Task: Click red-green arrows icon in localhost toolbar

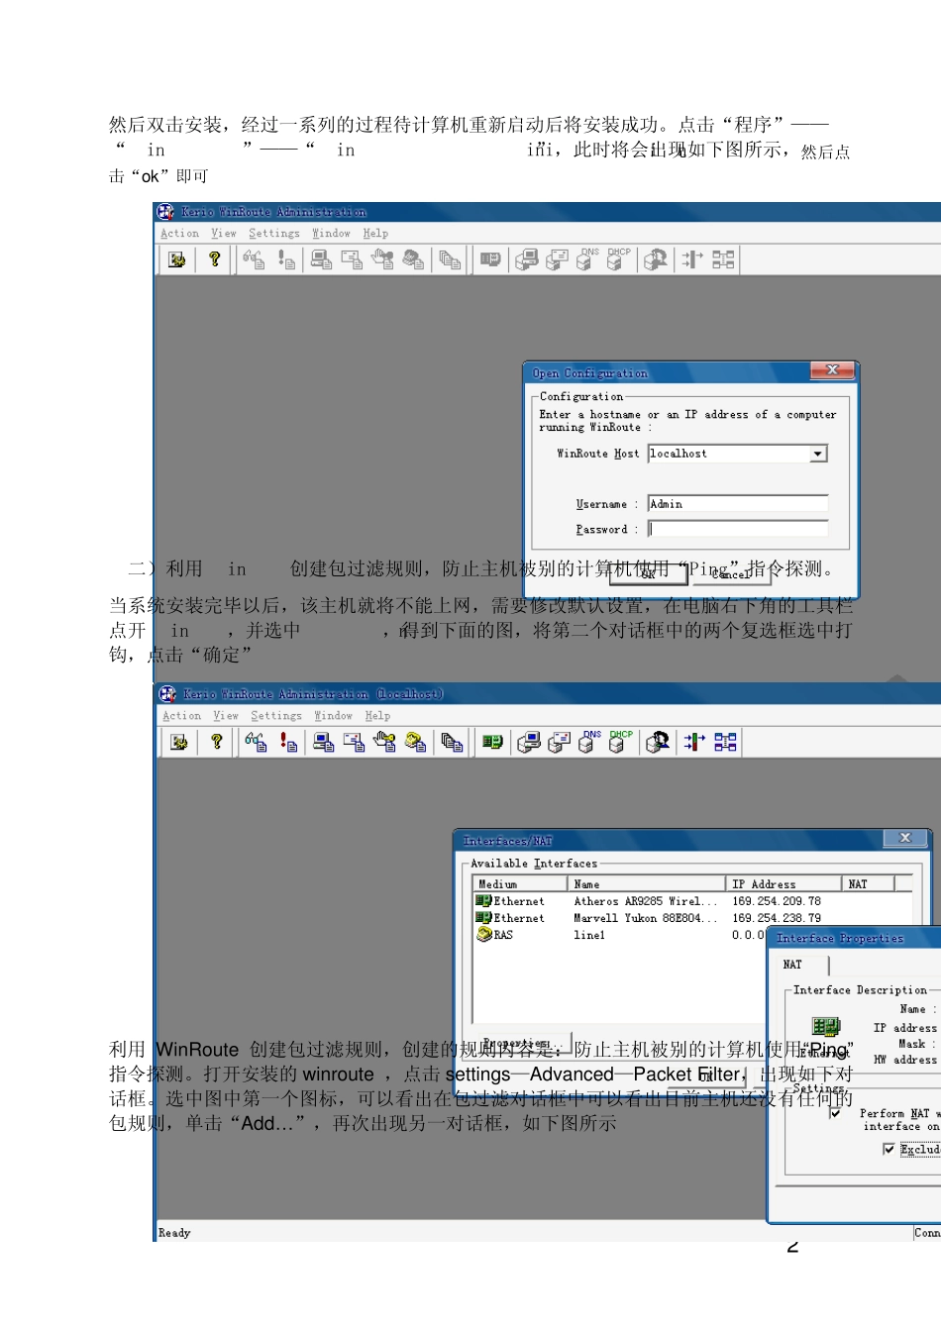Action: [694, 742]
